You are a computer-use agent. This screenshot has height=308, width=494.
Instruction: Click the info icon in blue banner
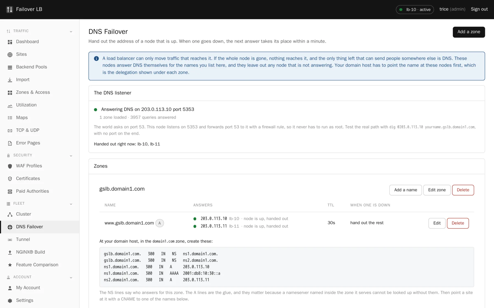[x=96, y=59]
